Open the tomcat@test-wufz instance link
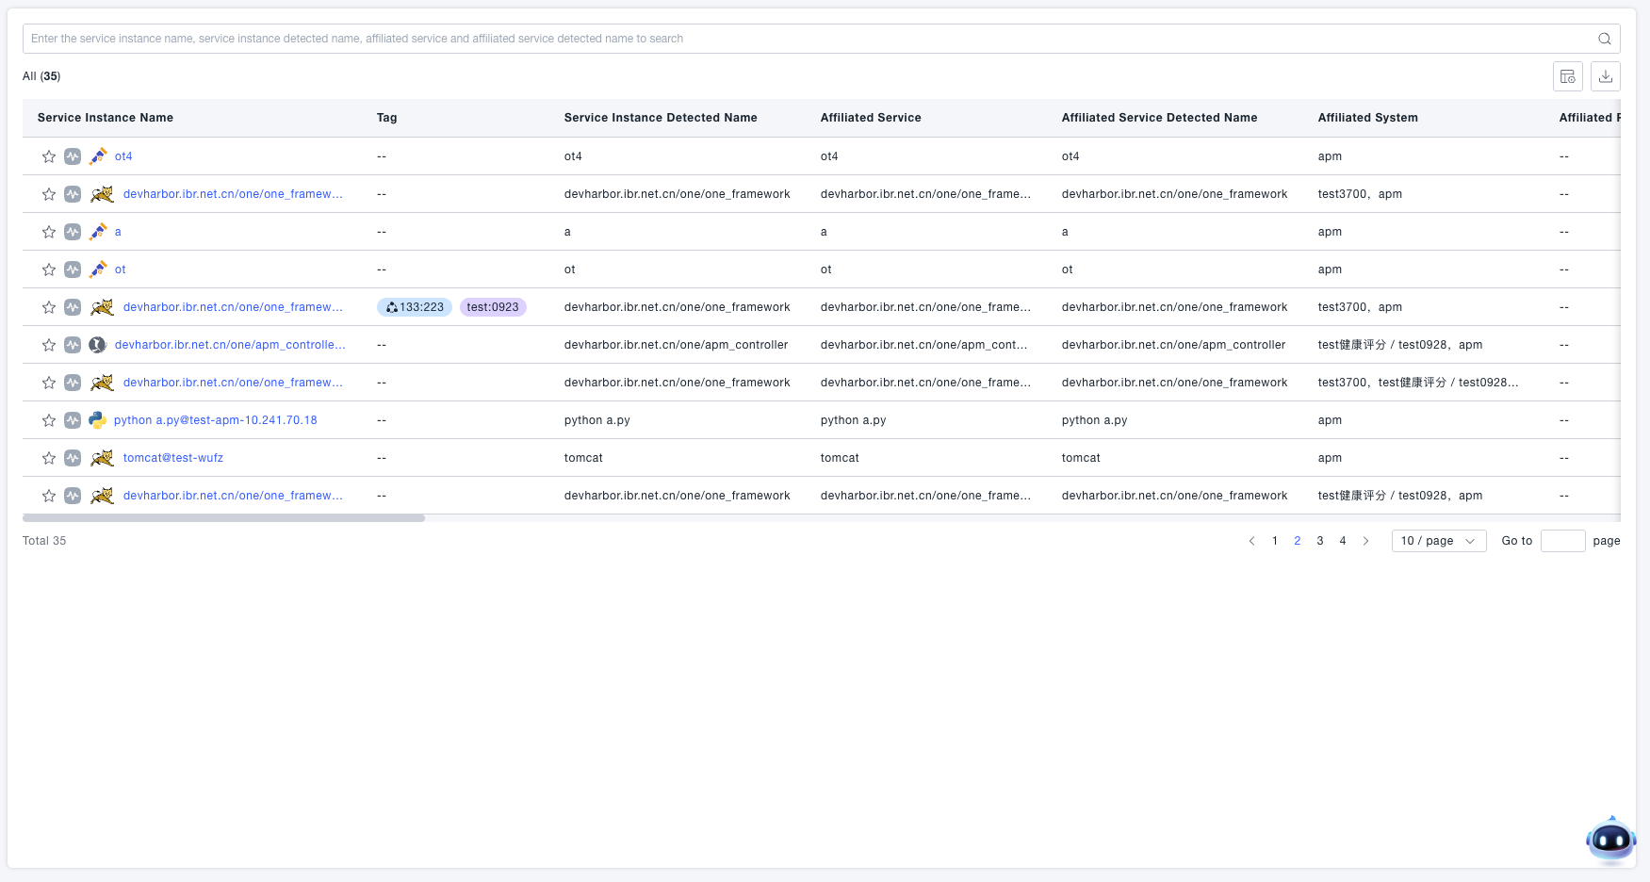The image size is (1650, 882). click(x=173, y=458)
